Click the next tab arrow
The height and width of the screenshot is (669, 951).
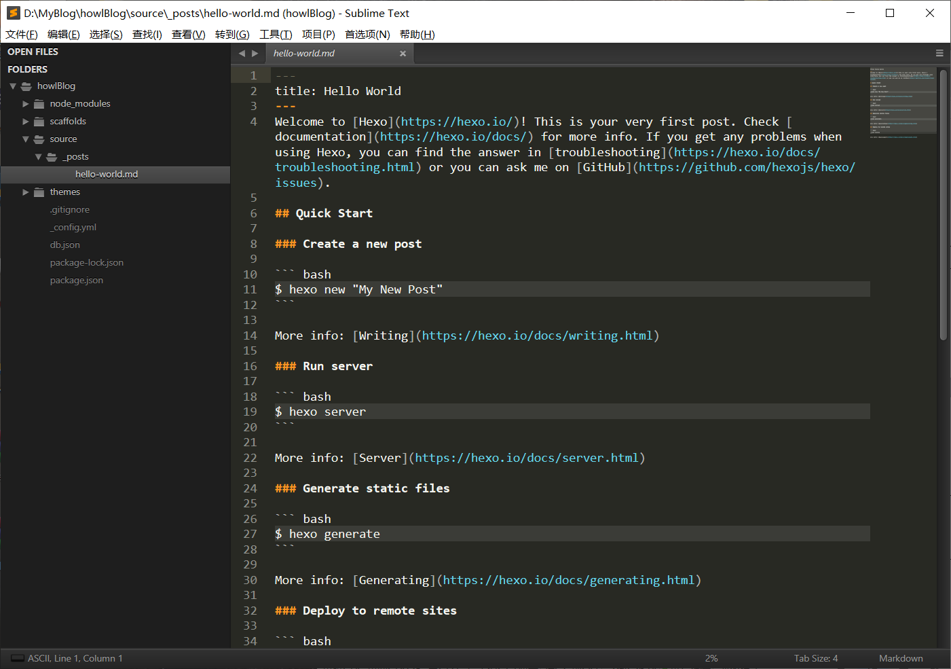coord(255,53)
